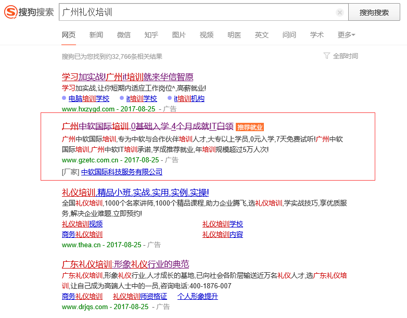The height and width of the screenshot is (318, 407).
Task: Click the 礼仪培训视频 link
Action: pyautogui.click(x=82, y=224)
